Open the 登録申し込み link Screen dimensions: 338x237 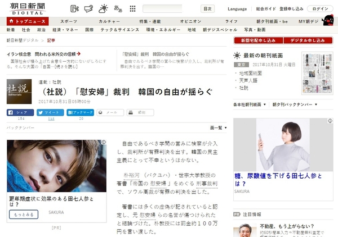tap(291, 9)
